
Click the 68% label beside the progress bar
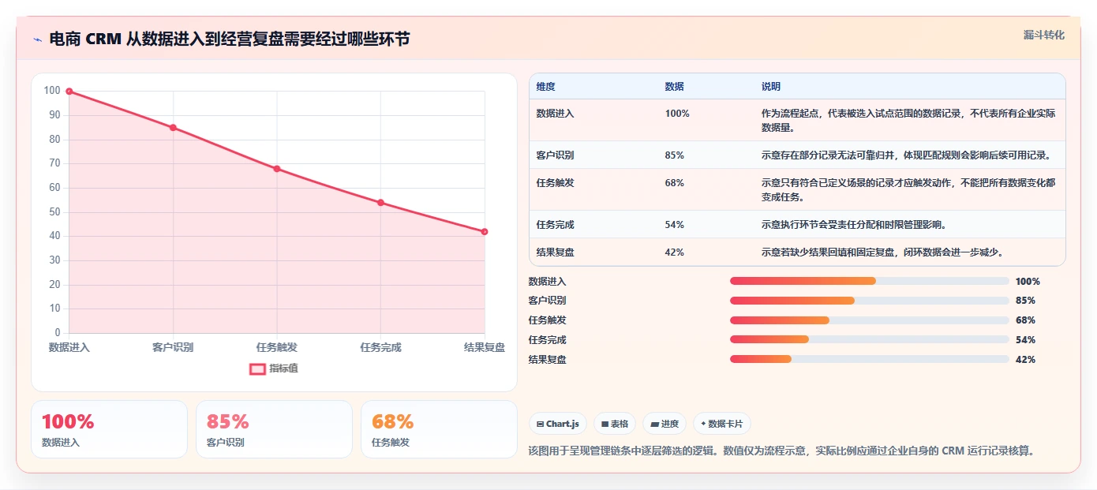coord(1025,320)
